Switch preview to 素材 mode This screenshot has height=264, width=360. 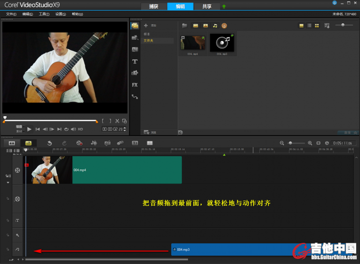[x=19, y=132]
